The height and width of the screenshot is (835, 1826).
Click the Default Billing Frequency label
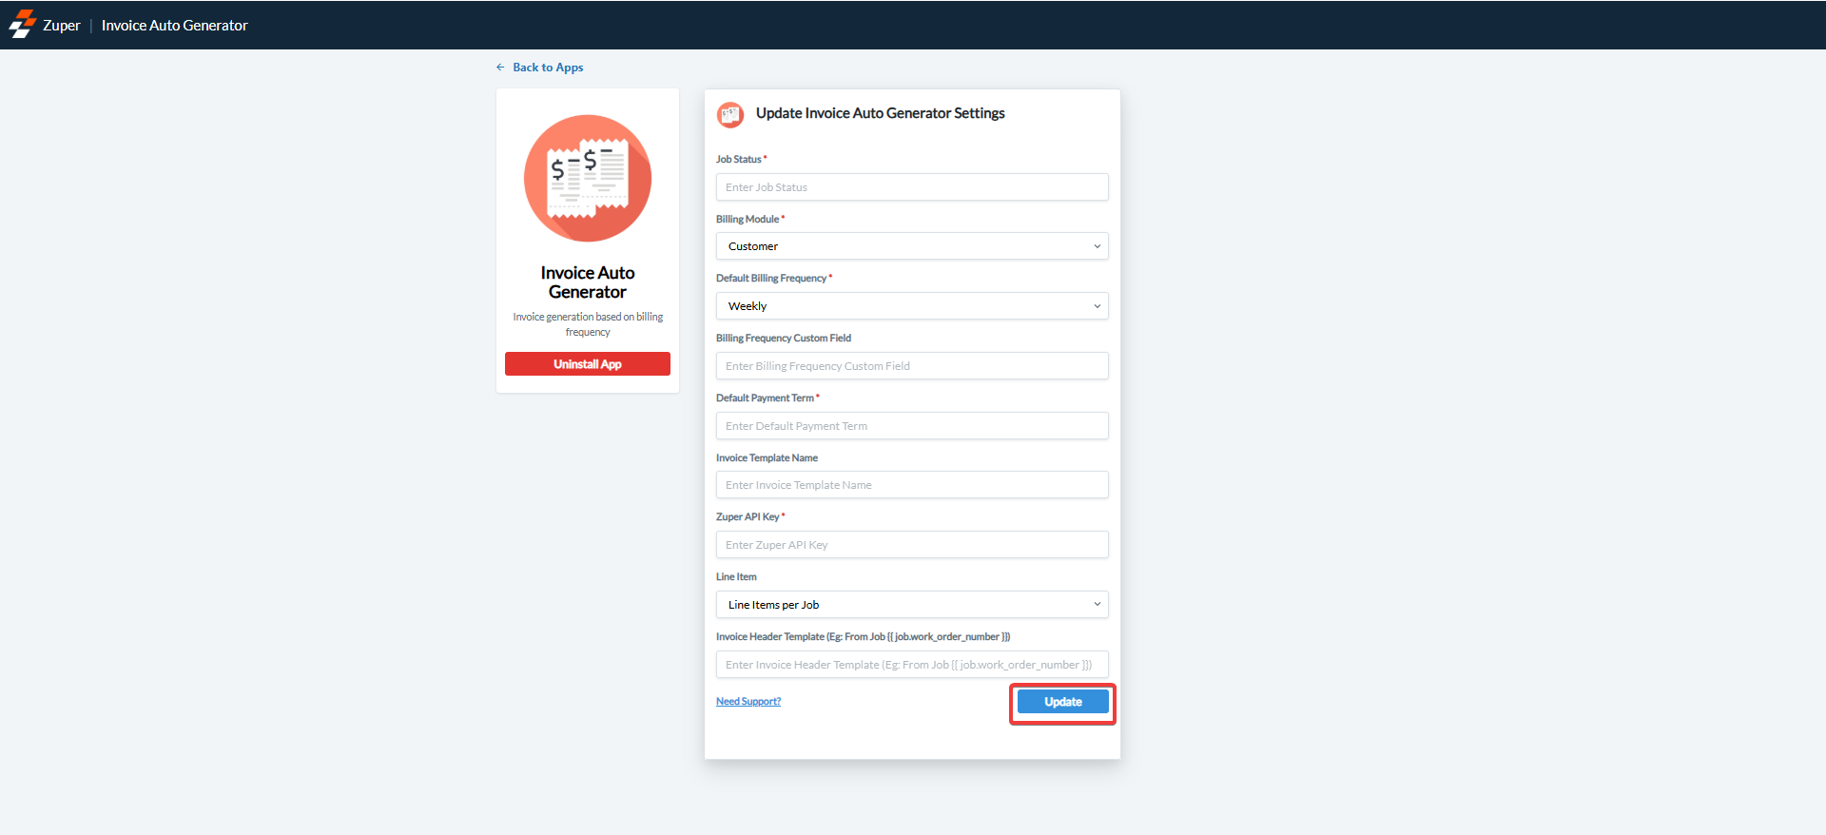pos(771,279)
